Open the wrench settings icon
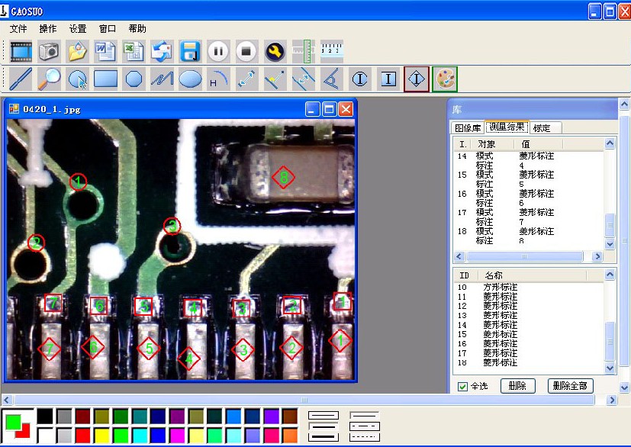 tap(275, 52)
